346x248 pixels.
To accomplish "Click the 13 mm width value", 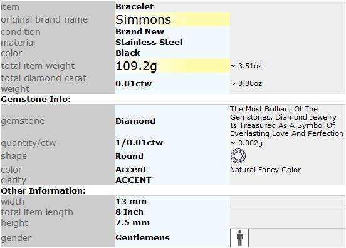I will point(131,201).
